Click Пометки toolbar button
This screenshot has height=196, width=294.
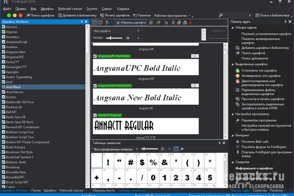(x=142, y=15)
